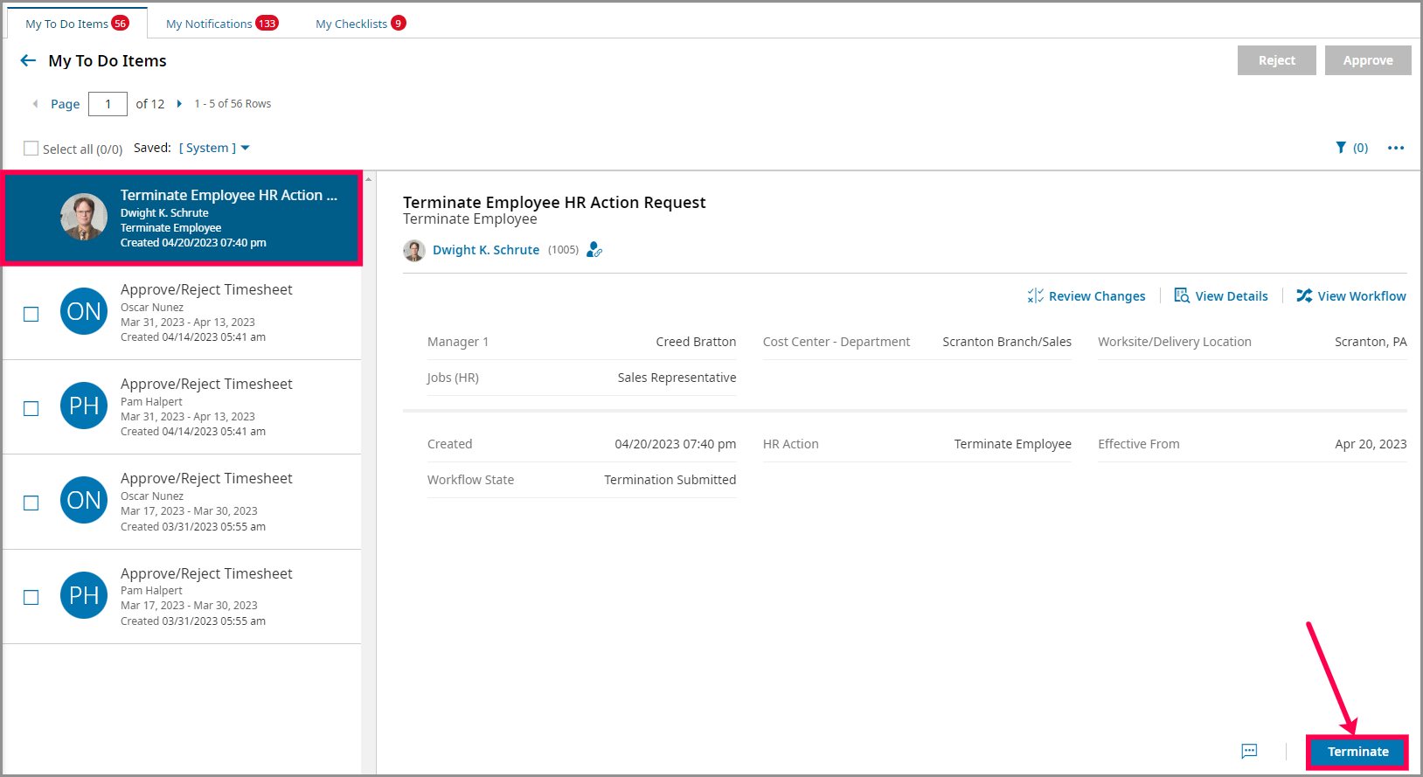Click the Terminate Employee HR Action value
Screen dimensions: 1423x777
[1012, 444]
